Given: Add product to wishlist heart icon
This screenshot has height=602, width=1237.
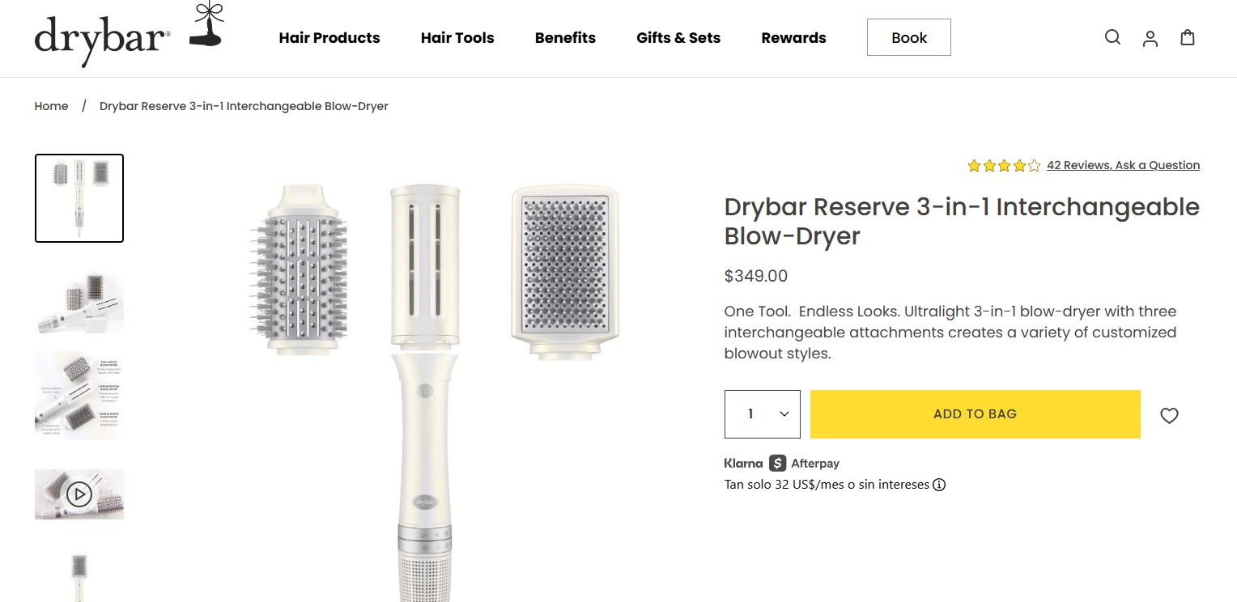Looking at the screenshot, I should point(1169,415).
